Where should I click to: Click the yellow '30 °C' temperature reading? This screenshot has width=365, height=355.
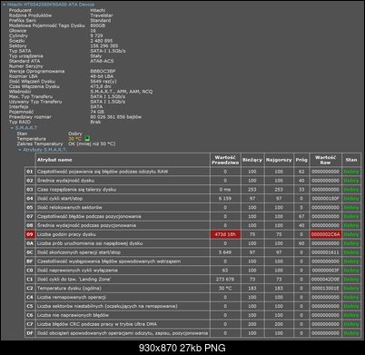point(74,139)
